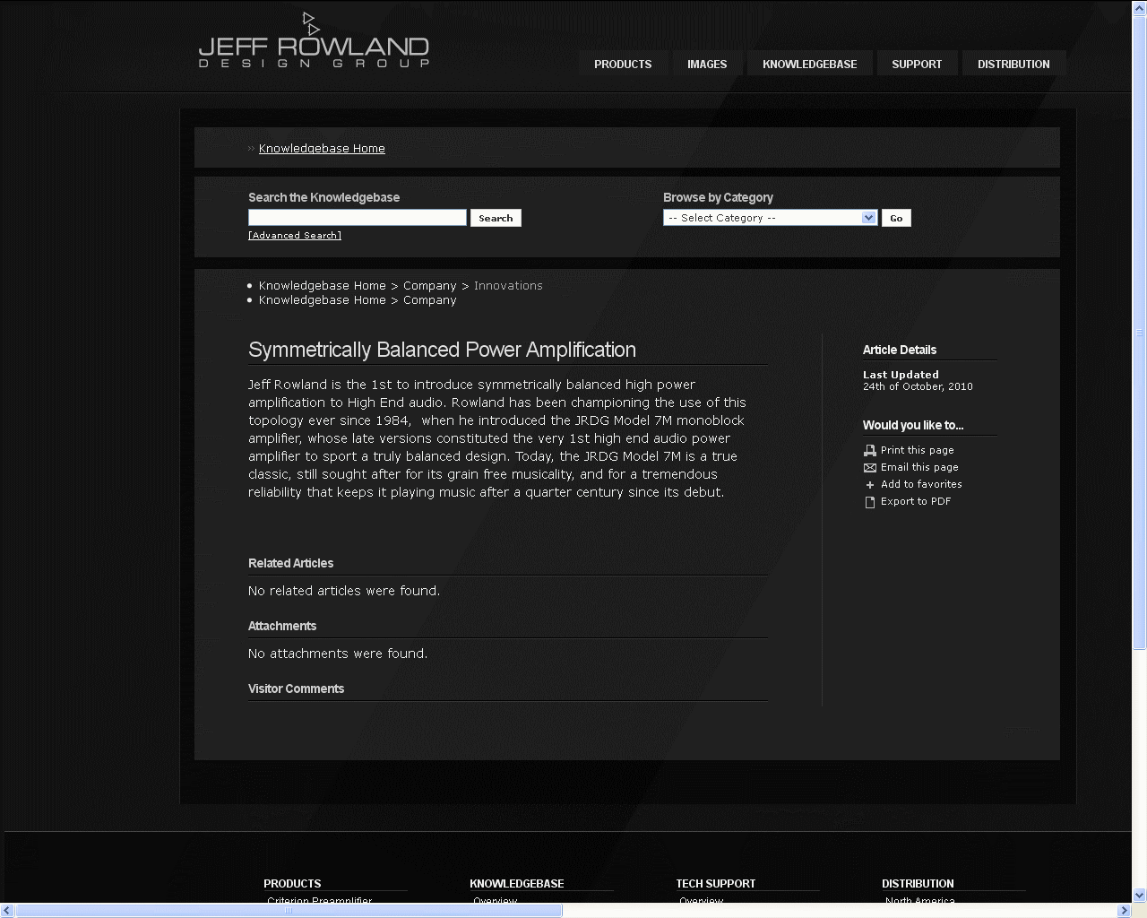
Task: Click Company in the second breadcrumb row
Action: coord(430,300)
